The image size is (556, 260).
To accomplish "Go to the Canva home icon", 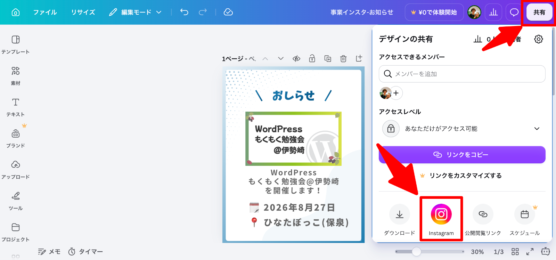I will coord(16,13).
